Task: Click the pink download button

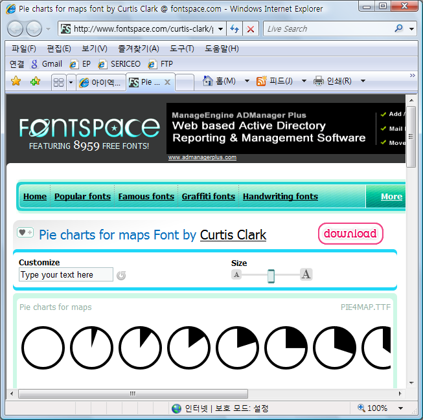Action: click(350, 234)
